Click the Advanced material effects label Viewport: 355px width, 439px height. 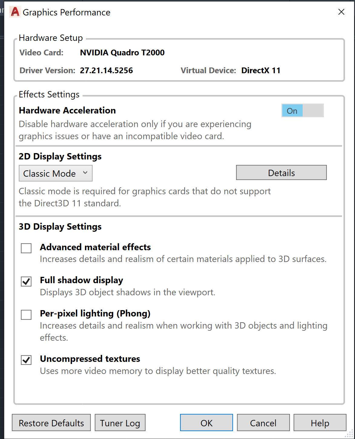(x=95, y=247)
